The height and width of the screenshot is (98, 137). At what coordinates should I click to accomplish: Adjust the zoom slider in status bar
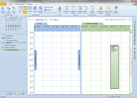pos(129,97)
